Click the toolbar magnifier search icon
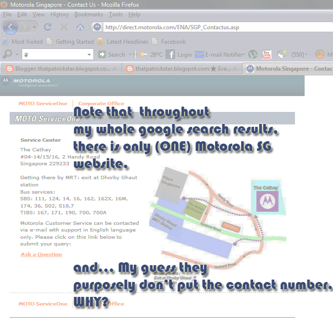This screenshot has width=333, height=318. pos(7,54)
